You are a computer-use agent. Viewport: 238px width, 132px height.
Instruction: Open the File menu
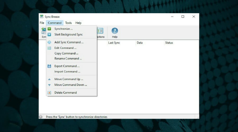(x=42, y=23)
